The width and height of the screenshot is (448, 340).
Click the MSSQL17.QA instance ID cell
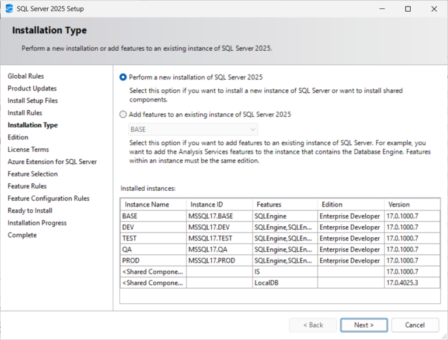point(219,250)
